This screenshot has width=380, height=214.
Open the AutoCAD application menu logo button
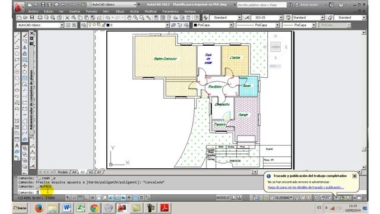click(x=19, y=7)
